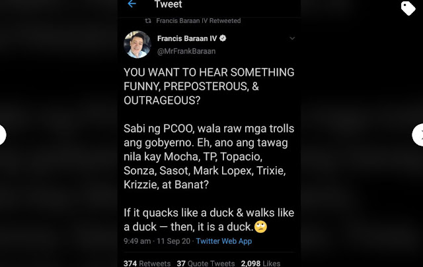Screen dimensions: 423x267
Task: Click the eye-roll emoji ending the tweet
Action: point(260,227)
